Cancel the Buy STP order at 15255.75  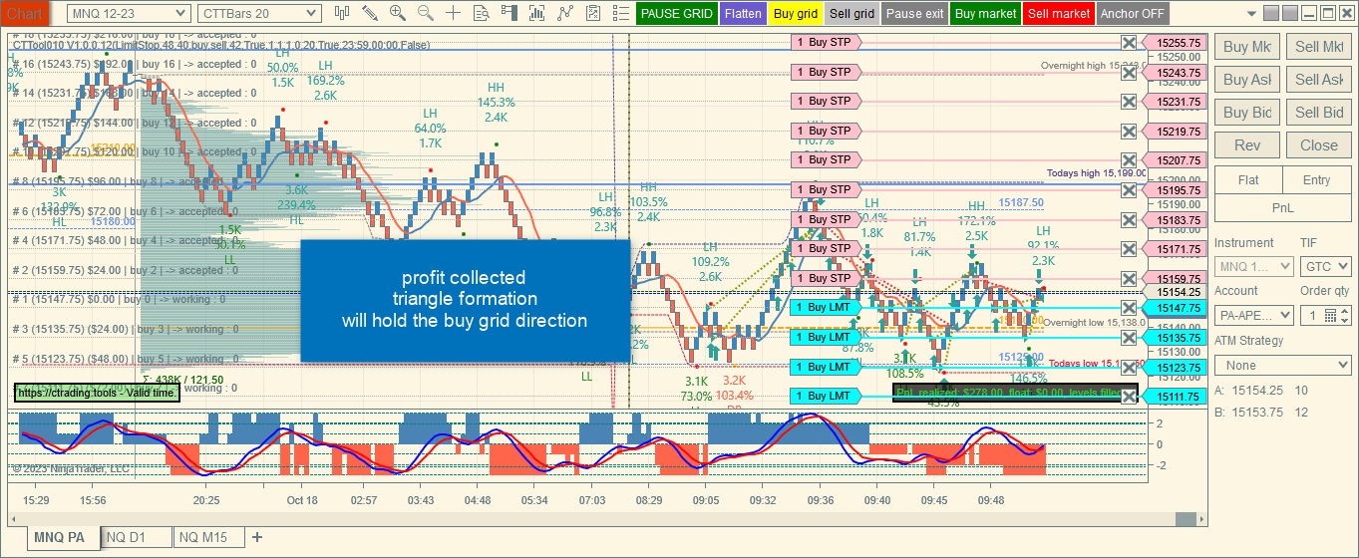pos(1129,43)
